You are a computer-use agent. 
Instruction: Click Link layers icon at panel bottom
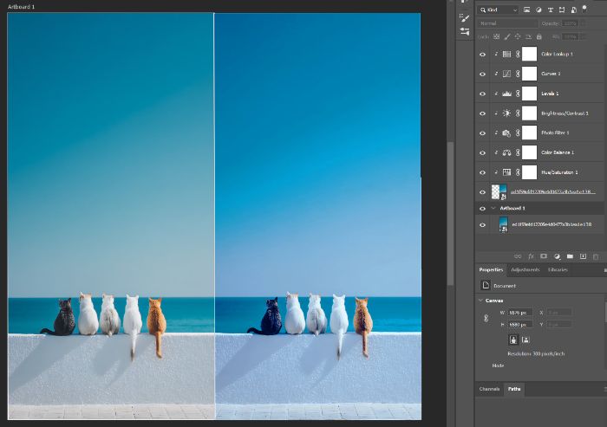click(x=518, y=256)
